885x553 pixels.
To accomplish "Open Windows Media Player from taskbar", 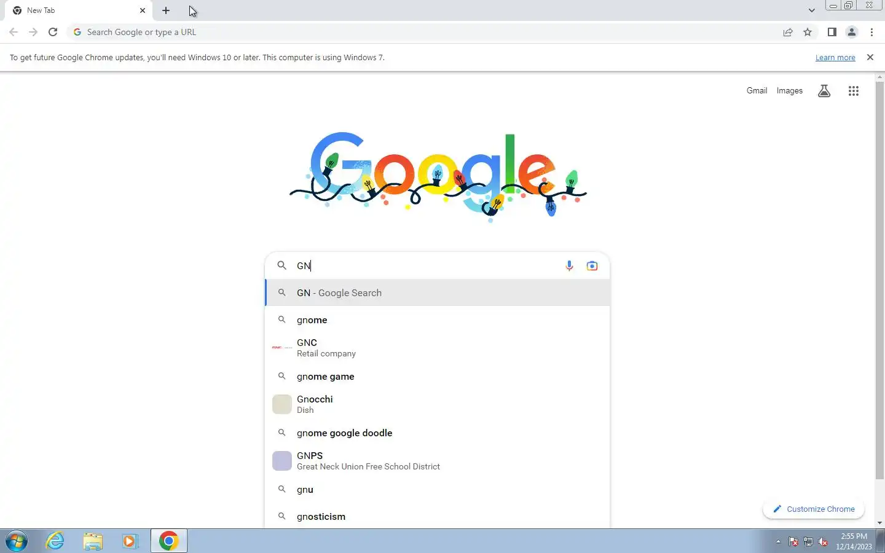I will pos(130,541).
